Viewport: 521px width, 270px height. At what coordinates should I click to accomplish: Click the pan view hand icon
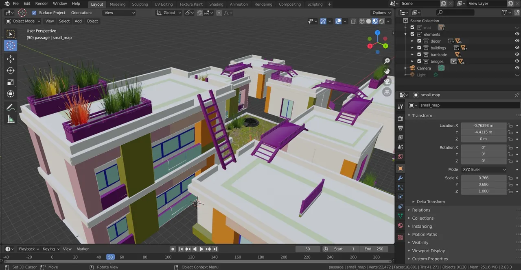pyautogui.click(x=387, y=71)
